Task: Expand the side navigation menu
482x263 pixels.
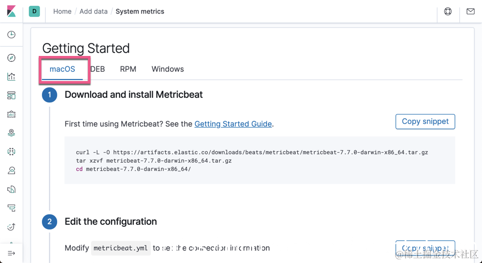Action: point(12,254)
